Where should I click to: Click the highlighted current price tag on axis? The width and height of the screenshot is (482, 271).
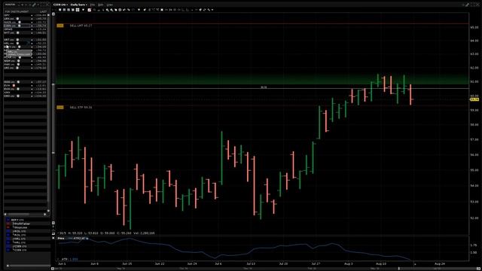(x=474, y=99)
